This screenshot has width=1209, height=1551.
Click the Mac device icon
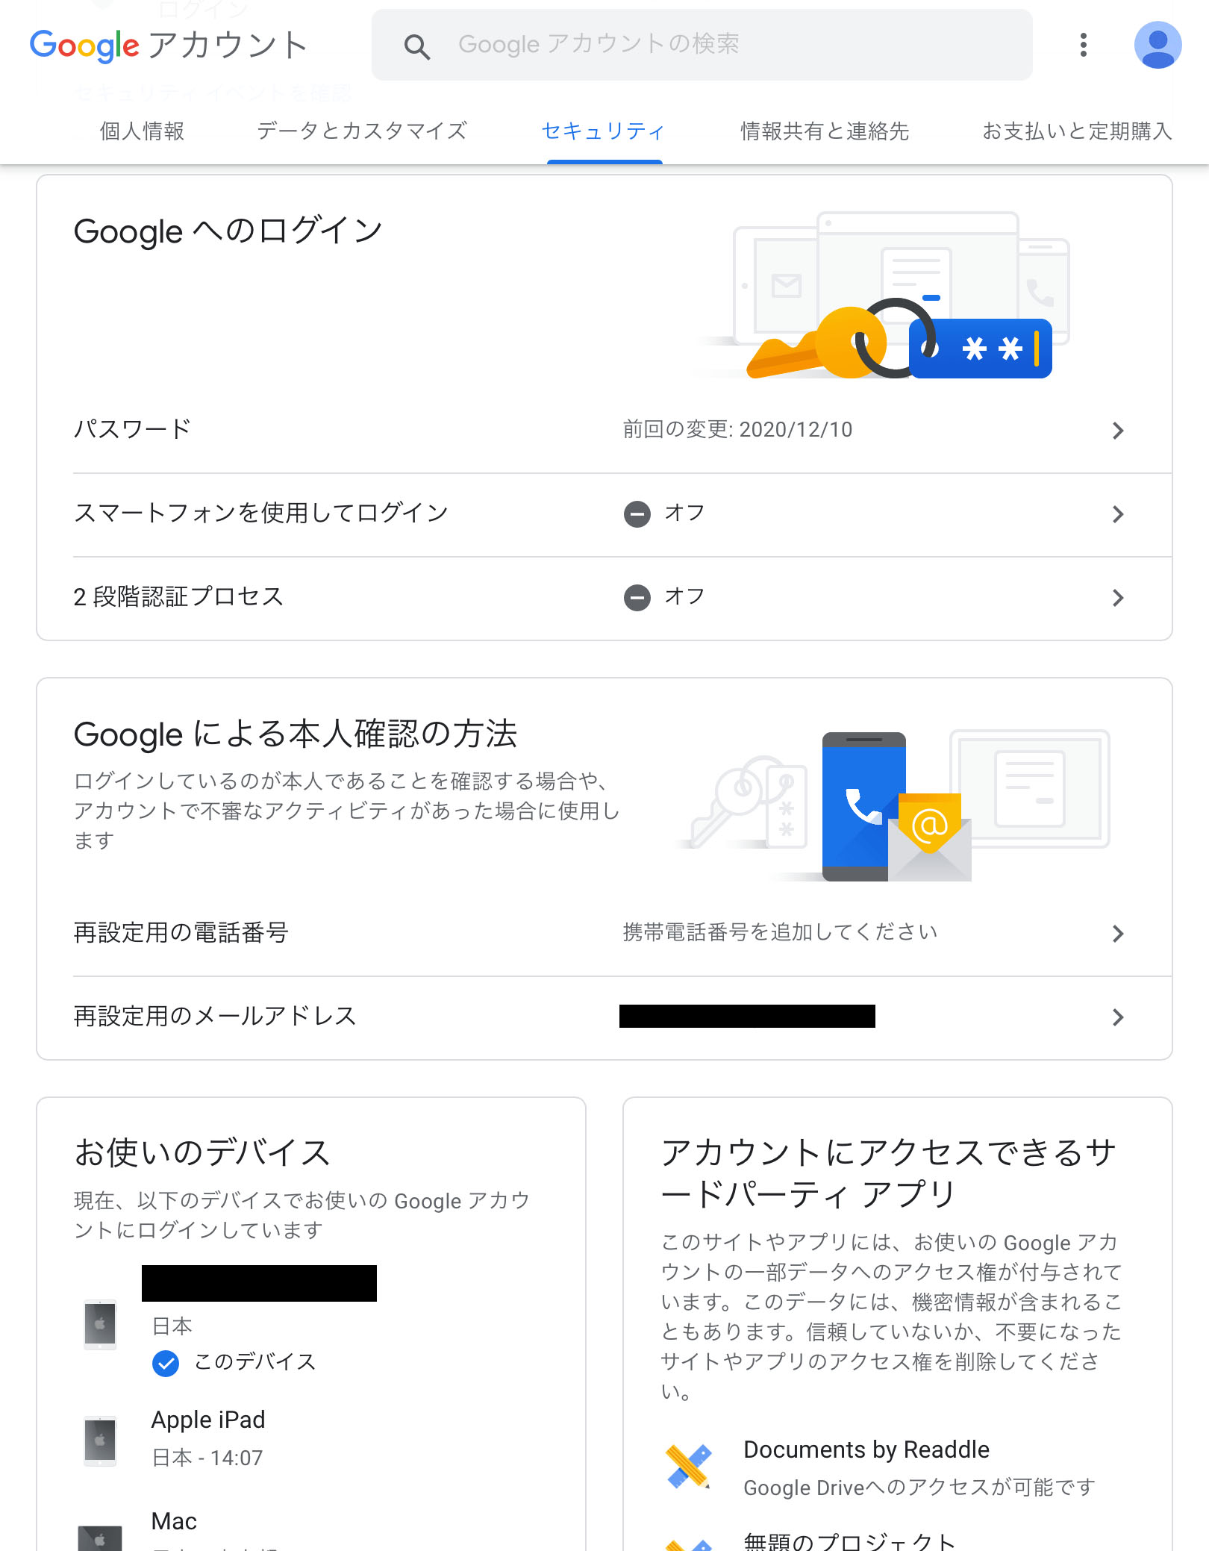coord(100,1538)
